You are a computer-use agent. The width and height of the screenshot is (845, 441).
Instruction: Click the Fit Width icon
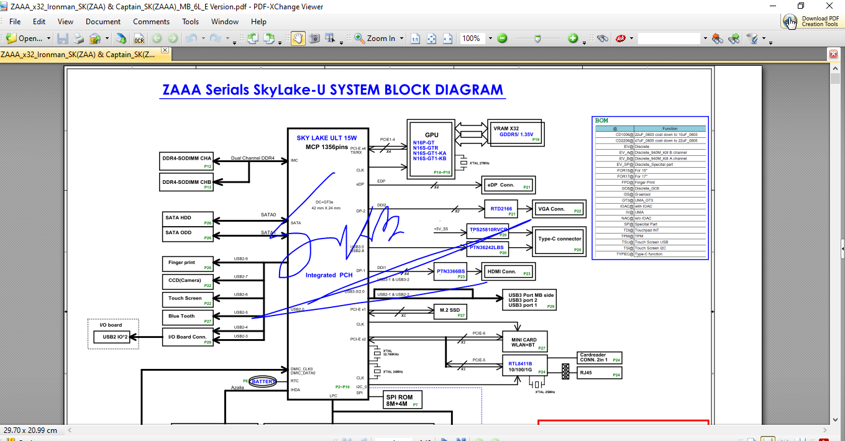click(x=447, y=39)
